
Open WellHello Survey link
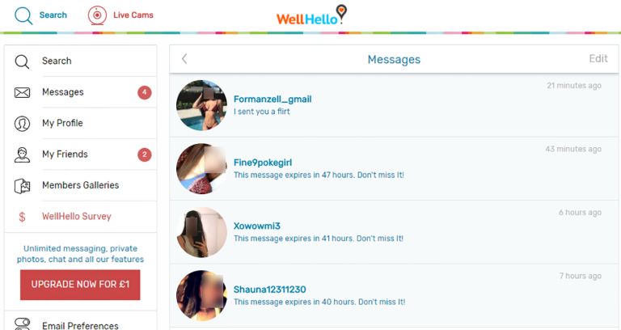[77, 216]
